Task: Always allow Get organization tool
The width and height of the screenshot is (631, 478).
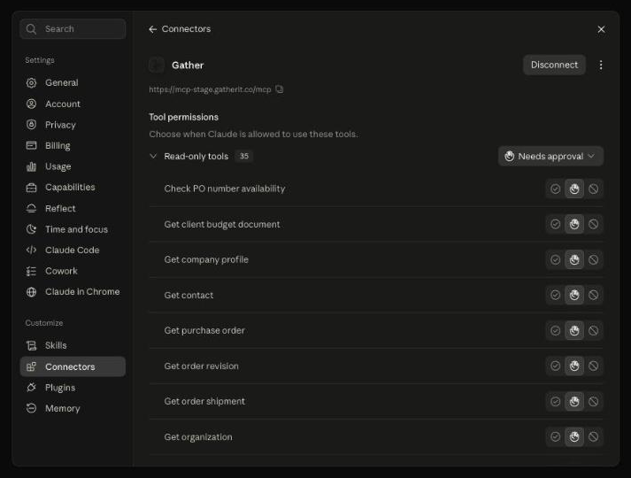Action: coord(556,436)
